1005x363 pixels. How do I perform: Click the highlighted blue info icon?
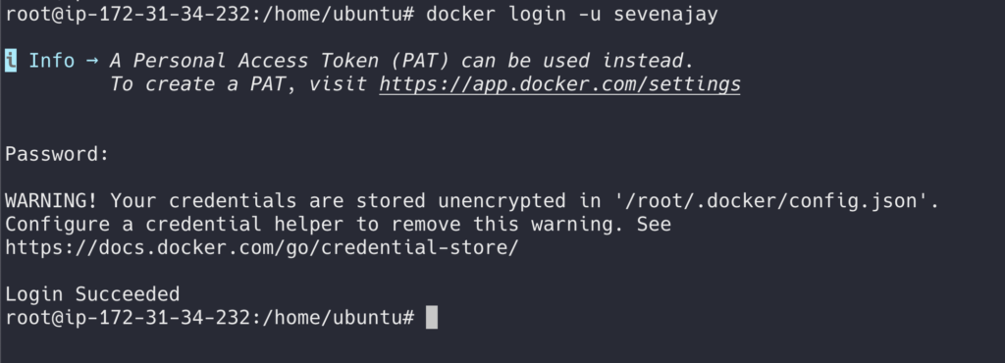[x=11, y=61]
